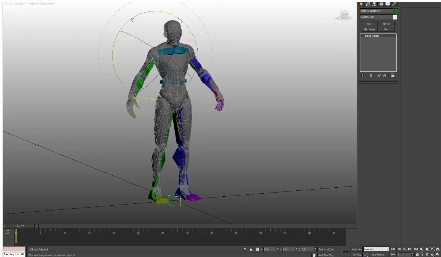The image size is (441, 257).
Task: Click the Previous Frame playback button
Action: 399,249
